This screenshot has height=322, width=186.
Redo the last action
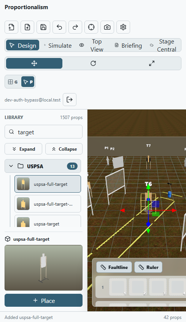(x=75, y=27)
